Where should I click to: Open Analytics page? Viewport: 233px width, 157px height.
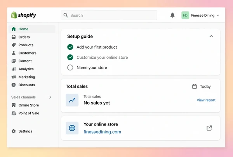click(x=32, y=69)
